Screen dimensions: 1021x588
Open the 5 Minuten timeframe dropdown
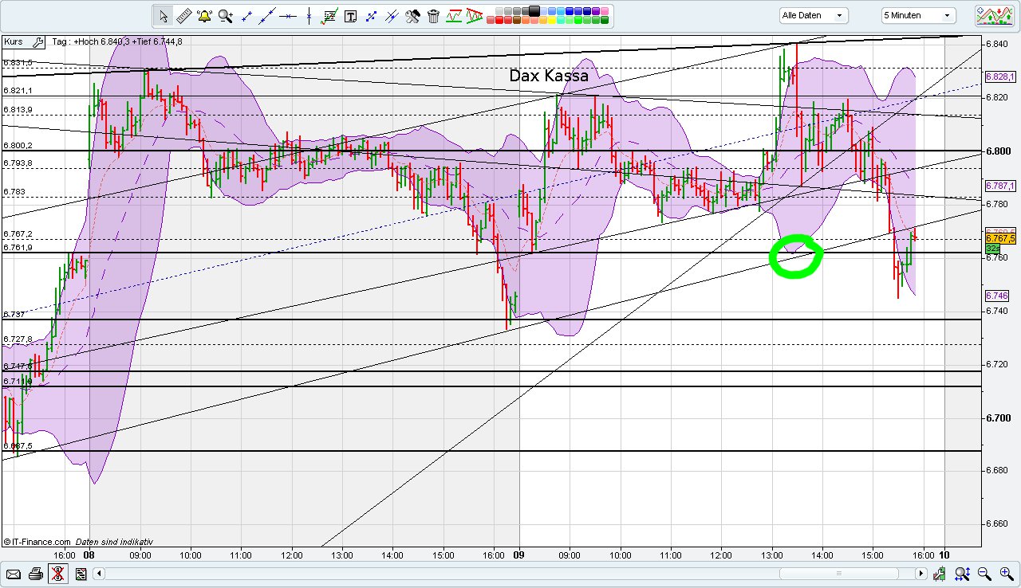click(x=917, y=15)
